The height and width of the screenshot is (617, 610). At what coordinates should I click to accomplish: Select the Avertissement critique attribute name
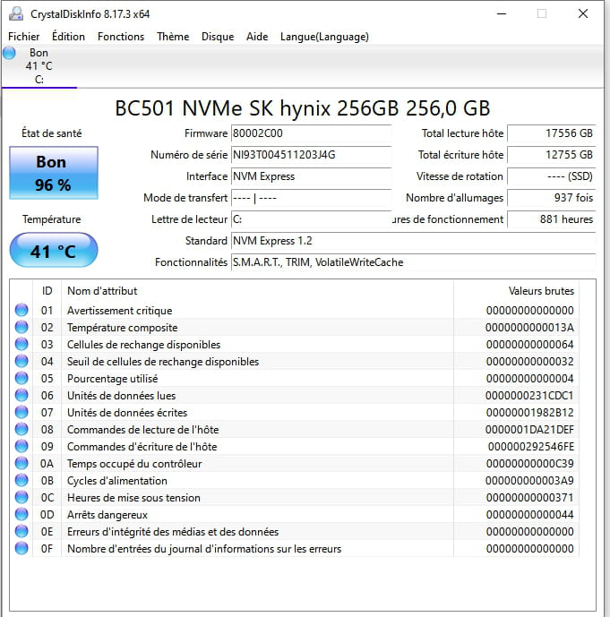[120, 311]
